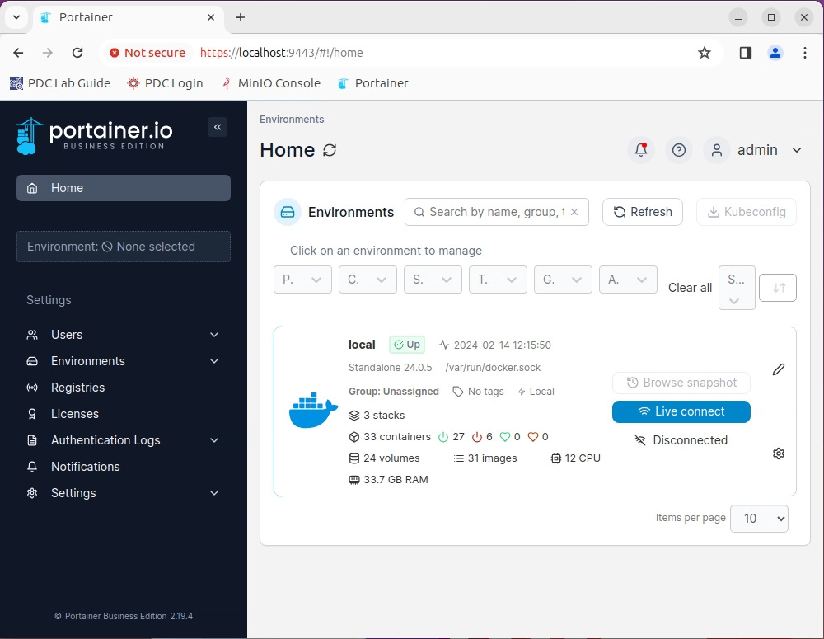Click Clear all filters link
824x639 pixels.
click(690, 288)
